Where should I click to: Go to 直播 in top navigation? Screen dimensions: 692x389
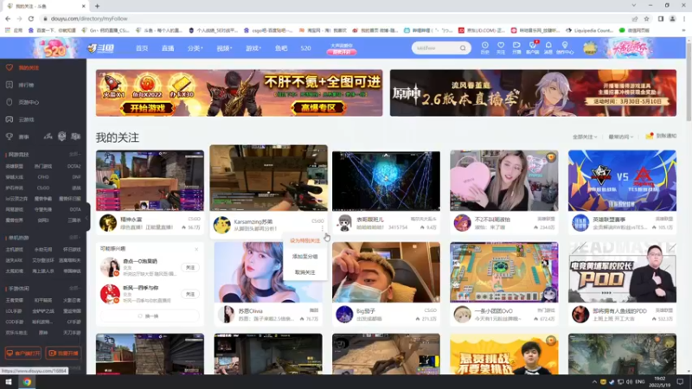(168, 48)
